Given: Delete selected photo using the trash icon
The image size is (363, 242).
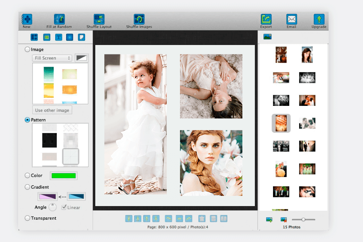Looking at the screenshot, I should [202, 219].
